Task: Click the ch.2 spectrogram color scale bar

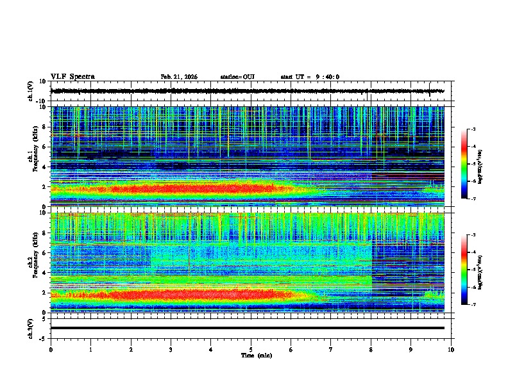Action: [464, 270]
